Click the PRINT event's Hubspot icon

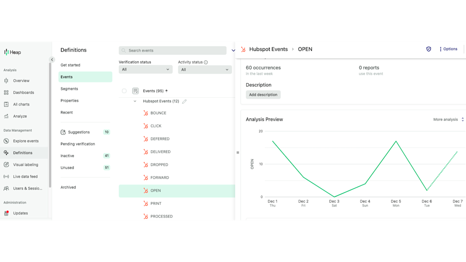pos(146,204)
